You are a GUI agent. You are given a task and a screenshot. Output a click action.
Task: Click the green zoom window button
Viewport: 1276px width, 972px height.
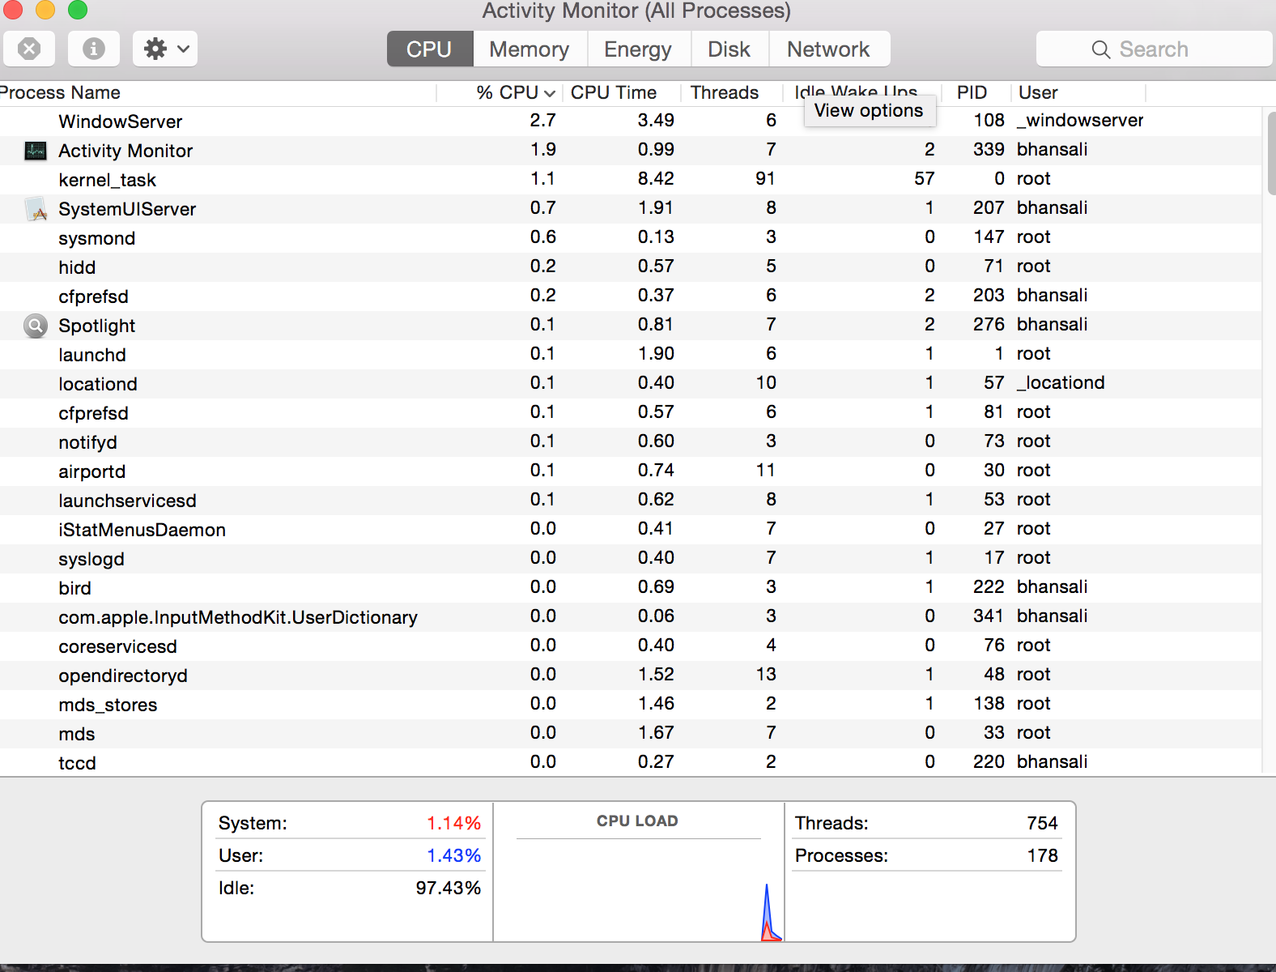(77, 9)
